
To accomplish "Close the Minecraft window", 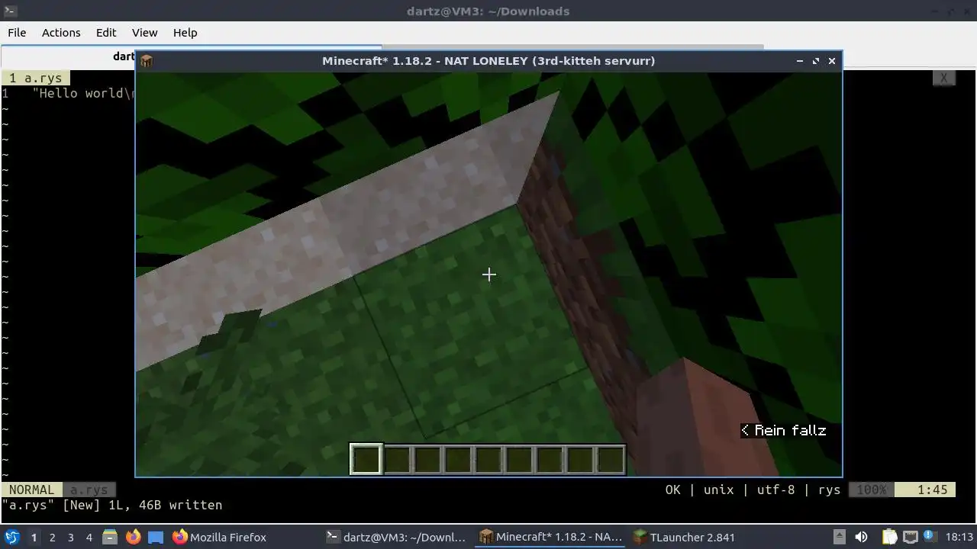I will click(x=832, y=61).
